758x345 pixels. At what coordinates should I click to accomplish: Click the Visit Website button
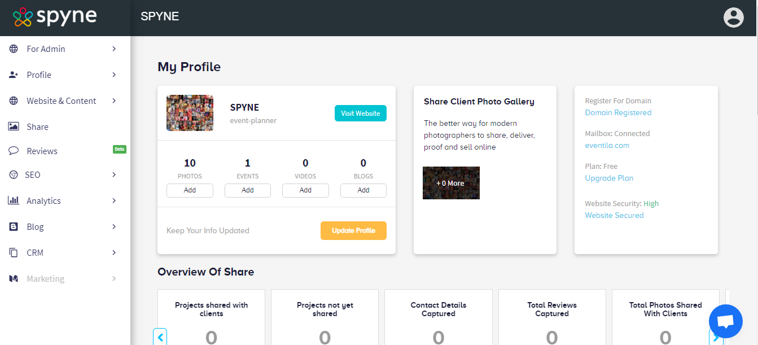[x=361, y=113]
